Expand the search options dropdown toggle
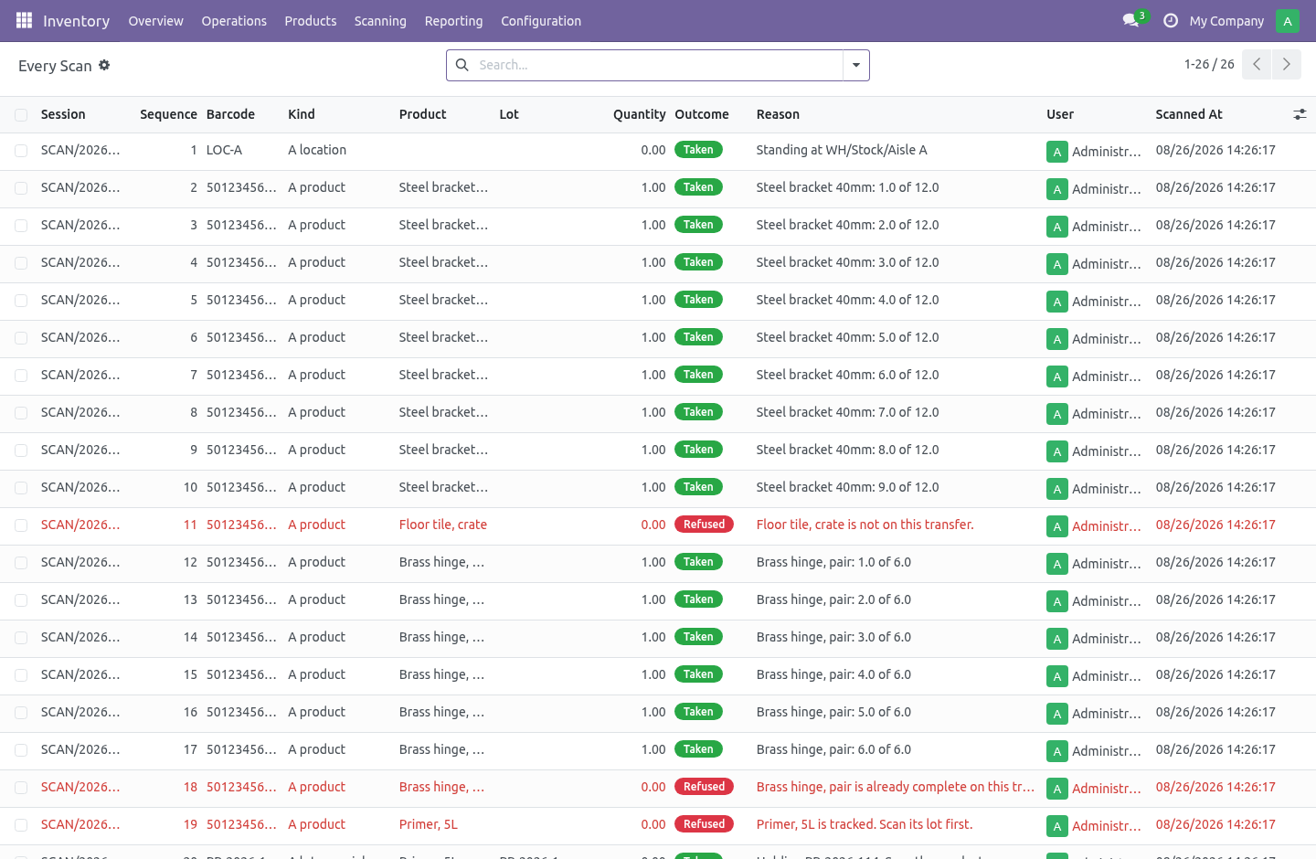1316x859 pixels. point(856,65)
